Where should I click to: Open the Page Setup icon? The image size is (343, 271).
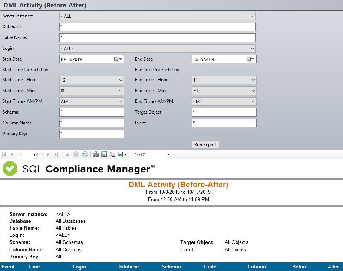click(113, 154)
